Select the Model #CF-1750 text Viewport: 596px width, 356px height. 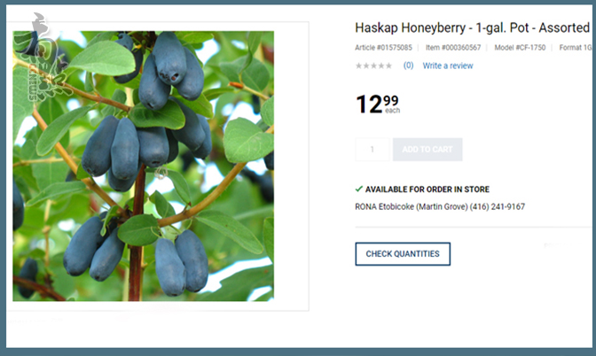coord(520,48)
